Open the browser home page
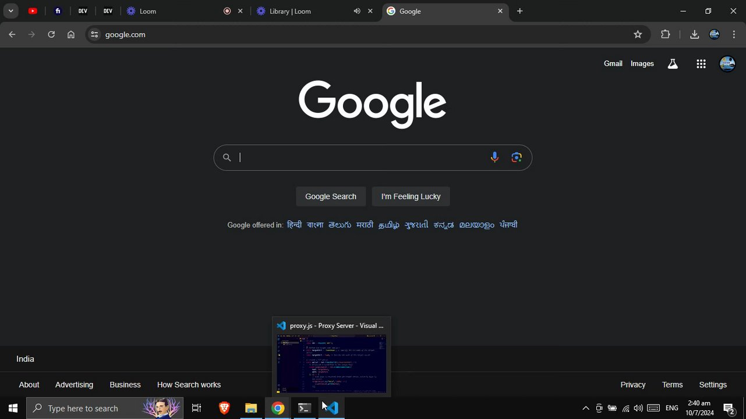 (x=71, y=34)
